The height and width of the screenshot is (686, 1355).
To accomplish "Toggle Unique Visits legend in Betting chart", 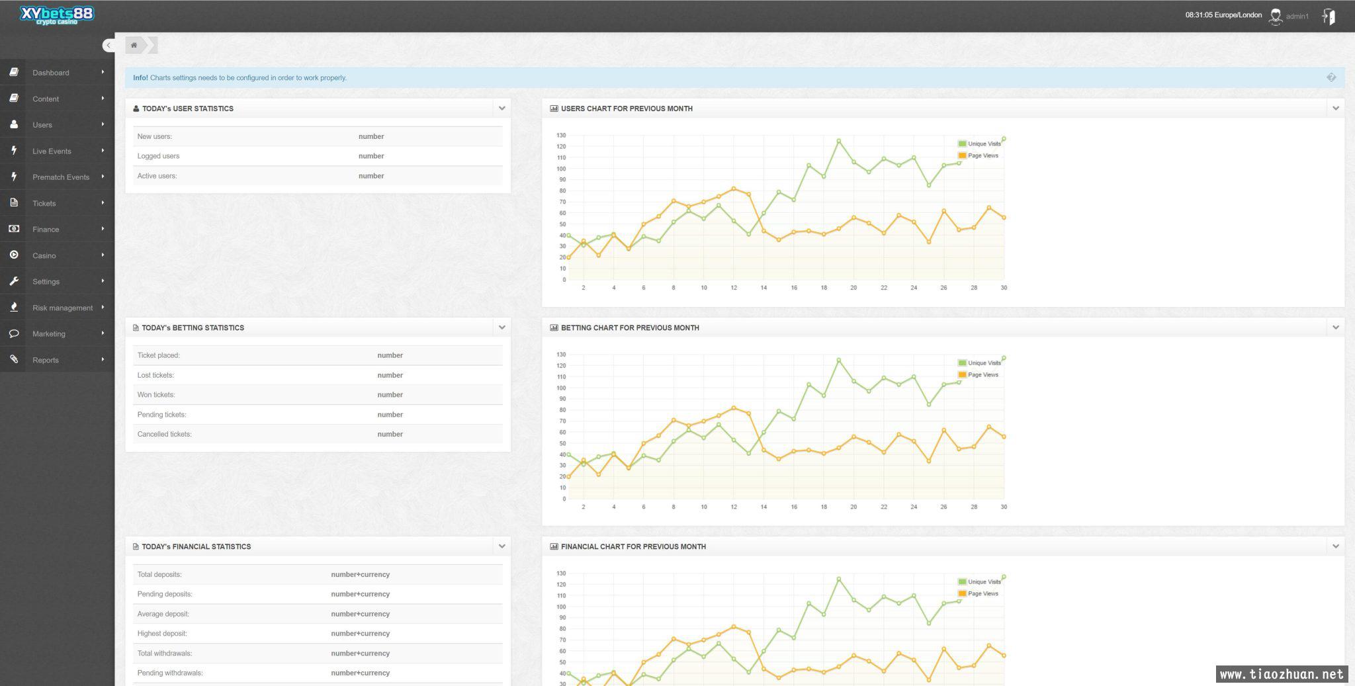I will [x=979, y=363].
